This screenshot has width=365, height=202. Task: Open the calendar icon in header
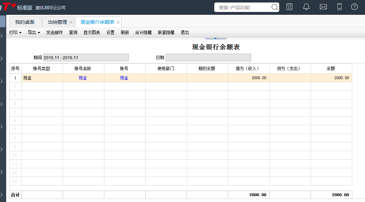point(289,7)
